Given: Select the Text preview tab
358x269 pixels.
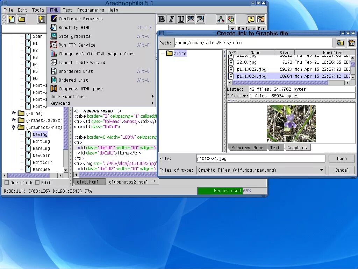Looking at the screenshot, I should (275, 148).
